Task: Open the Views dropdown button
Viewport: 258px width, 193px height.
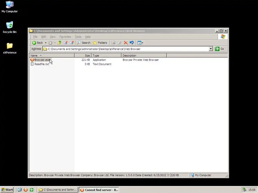Action: [140, 43]
